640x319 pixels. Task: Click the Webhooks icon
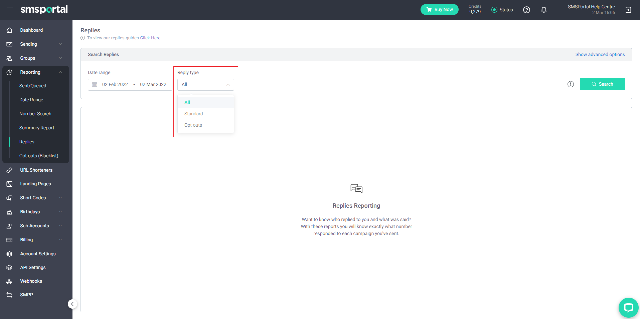[x=9, y=281]
